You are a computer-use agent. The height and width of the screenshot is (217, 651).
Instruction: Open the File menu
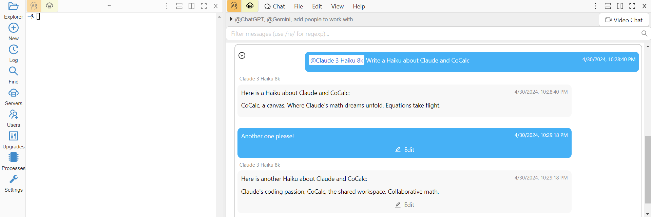(x=299, y=6)
